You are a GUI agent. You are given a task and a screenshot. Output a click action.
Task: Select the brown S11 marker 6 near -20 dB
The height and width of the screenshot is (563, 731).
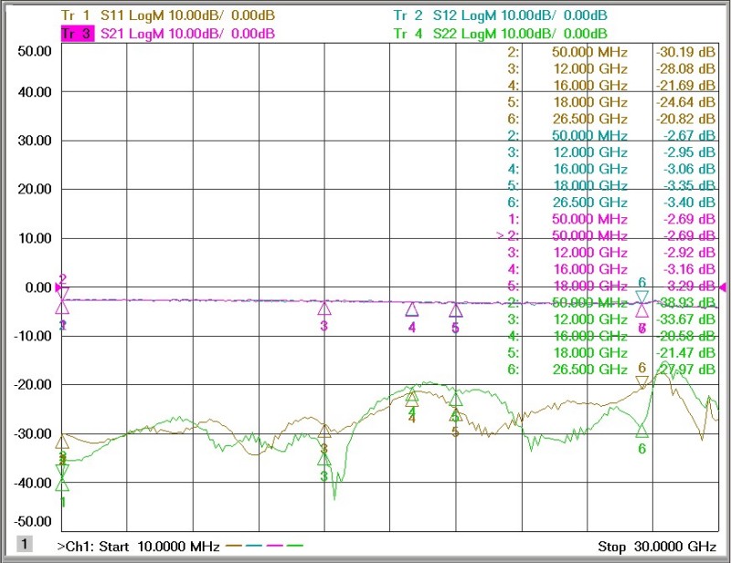[642, 381]
